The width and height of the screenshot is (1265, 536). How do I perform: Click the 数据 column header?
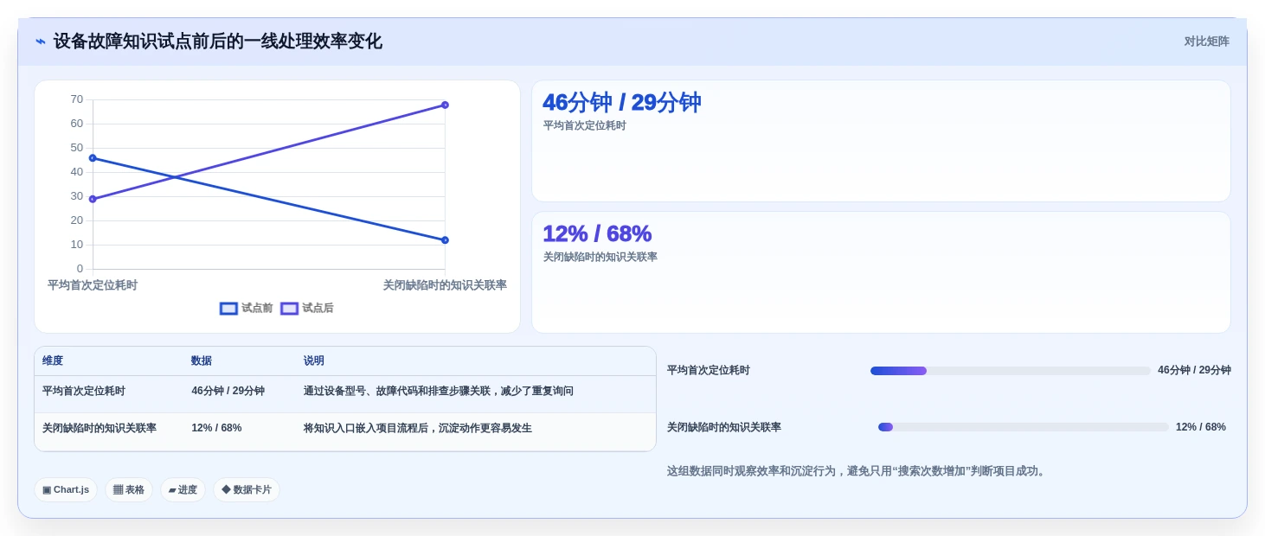click(x=202, y=361)
